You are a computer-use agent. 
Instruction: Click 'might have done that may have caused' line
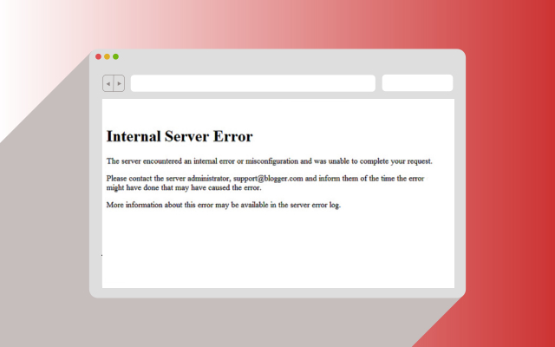click(x=182, y=187)
